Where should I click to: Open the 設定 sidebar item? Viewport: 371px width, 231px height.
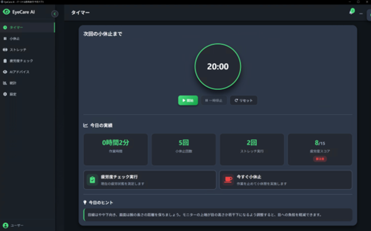pos(27,94)
